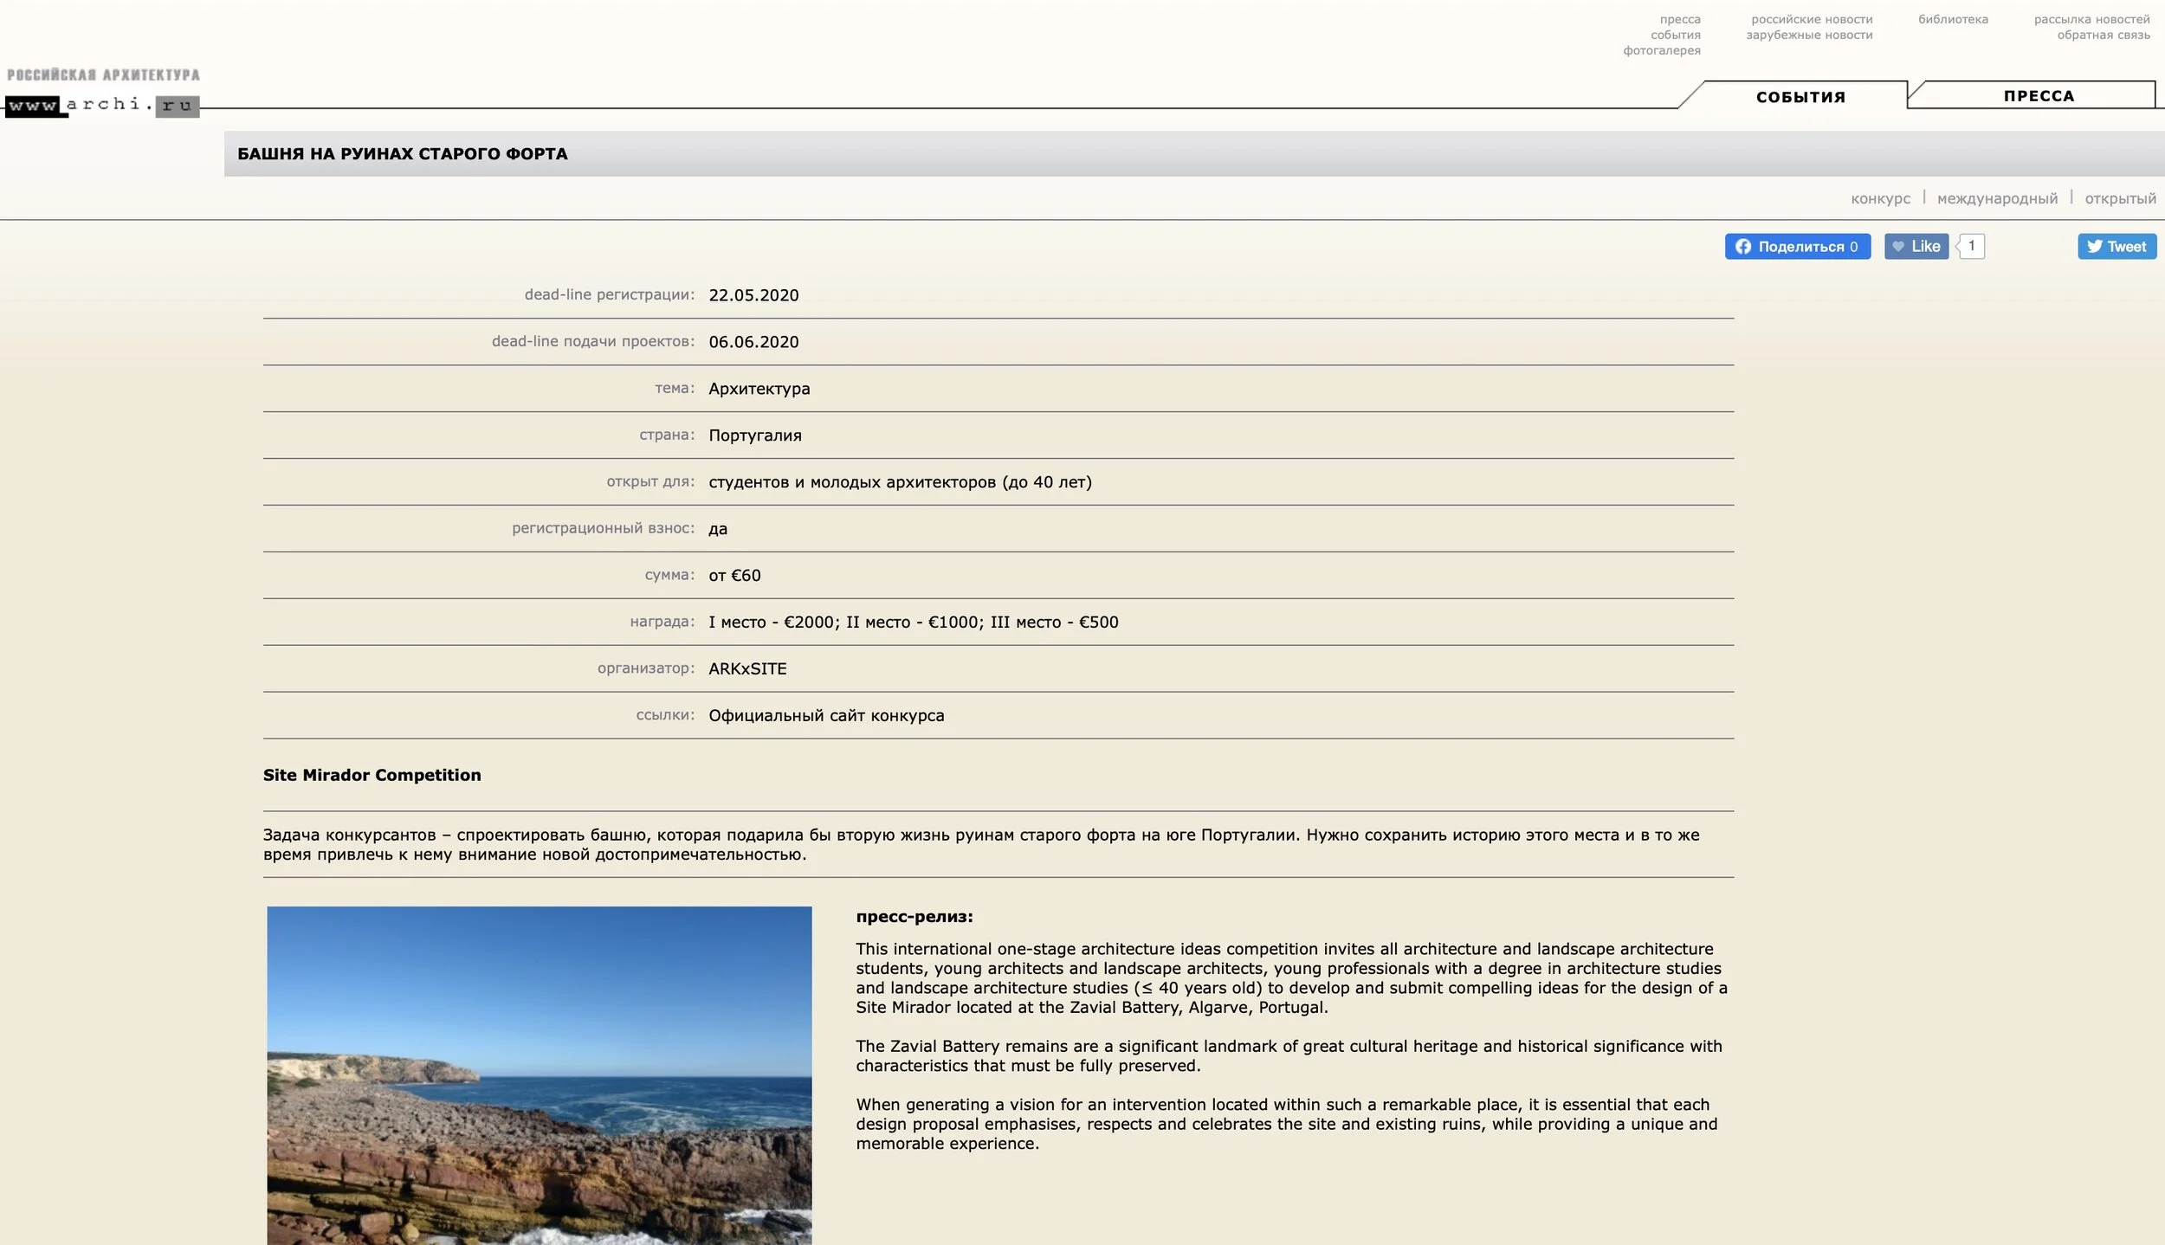Open российские новости menu link

pyautogui.click(x=1811, y=19)
